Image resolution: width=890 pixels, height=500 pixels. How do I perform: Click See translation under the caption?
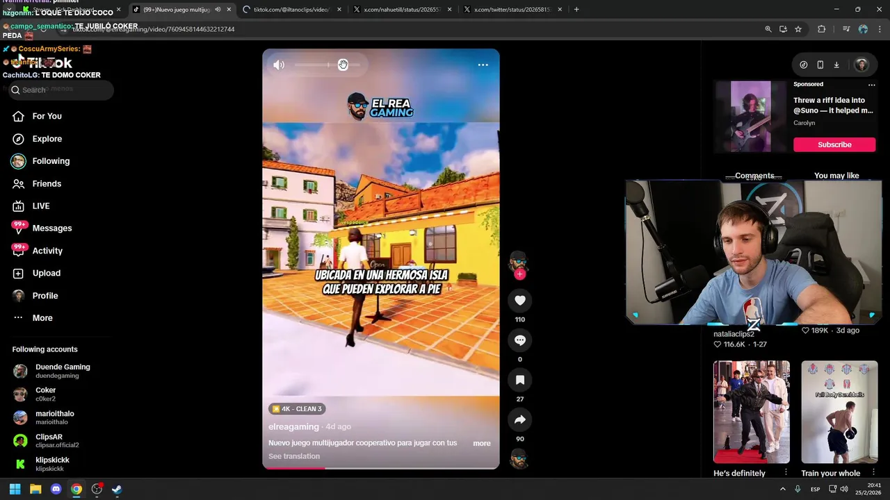[x=294, y=456]
